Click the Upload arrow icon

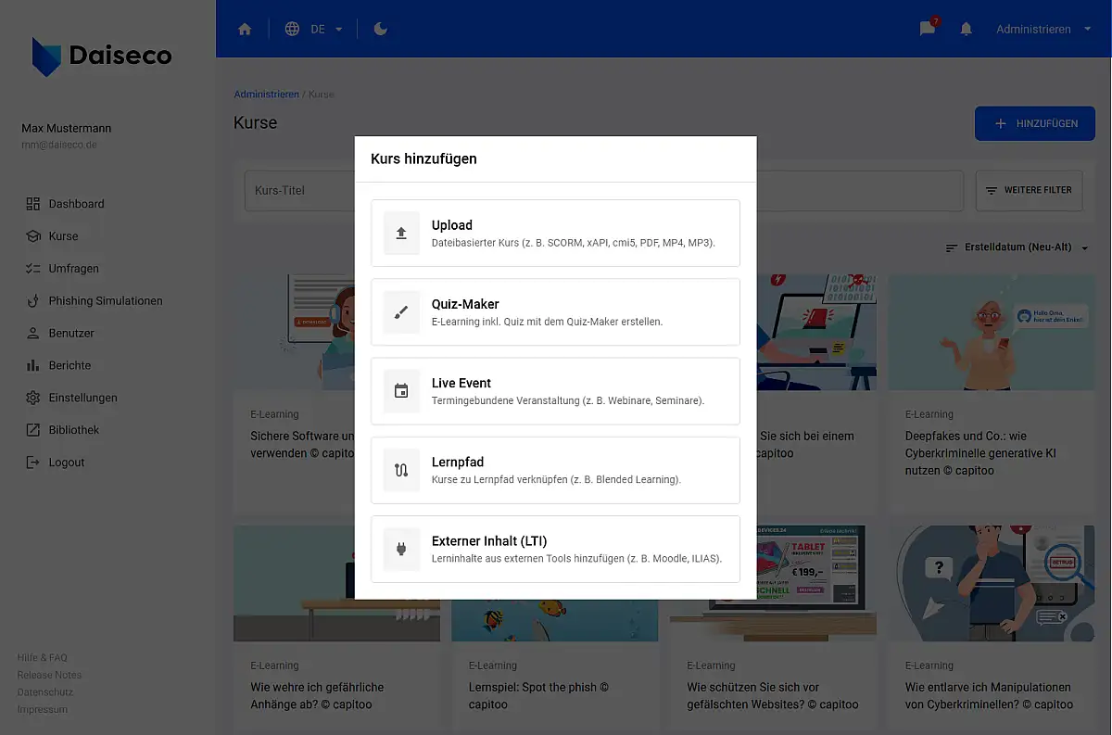(401, 234)
